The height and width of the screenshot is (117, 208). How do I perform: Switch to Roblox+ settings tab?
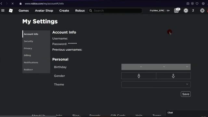click(36, 70)
